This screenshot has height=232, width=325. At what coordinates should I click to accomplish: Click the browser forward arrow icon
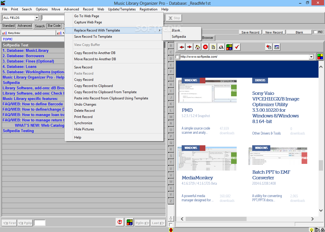click(190, 47)
